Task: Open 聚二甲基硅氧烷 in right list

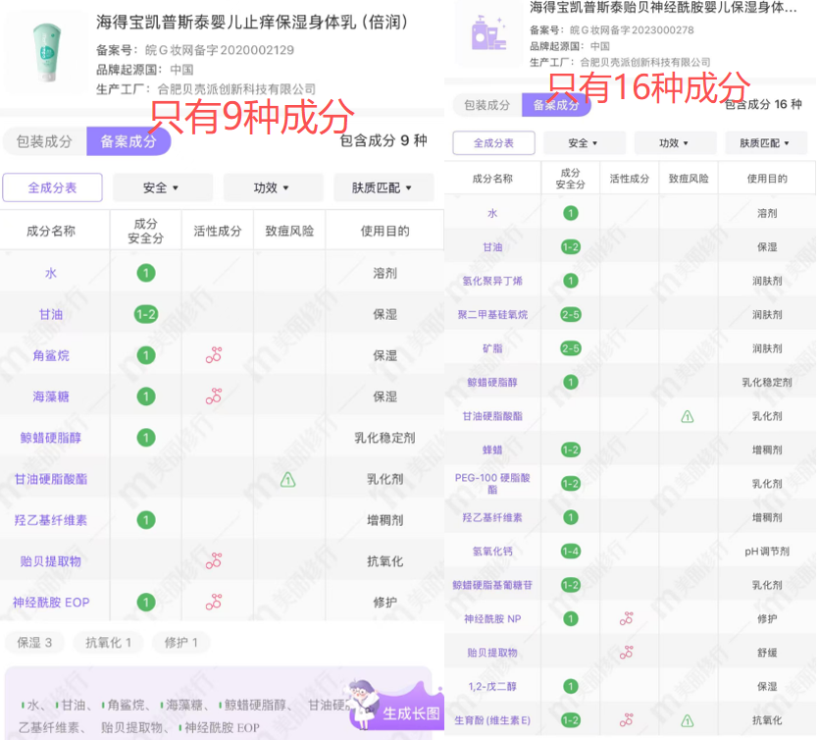Action: pyautogui.click(x=492, y=315)
